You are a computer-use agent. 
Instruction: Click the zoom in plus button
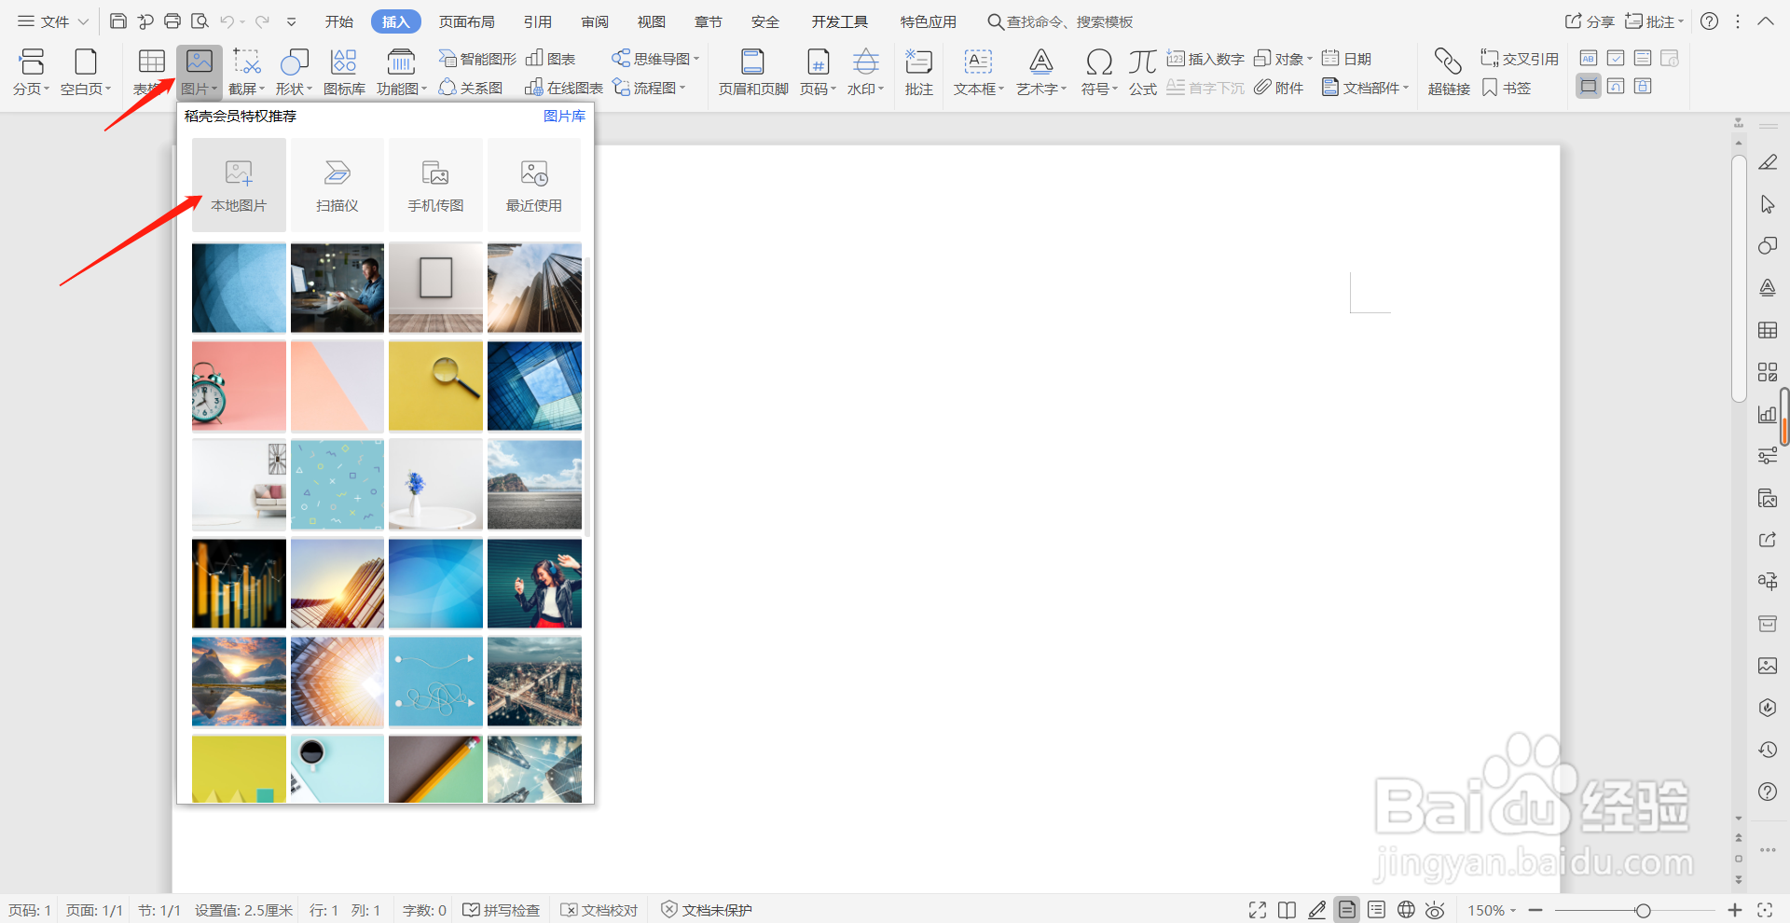pos(1734,910)
